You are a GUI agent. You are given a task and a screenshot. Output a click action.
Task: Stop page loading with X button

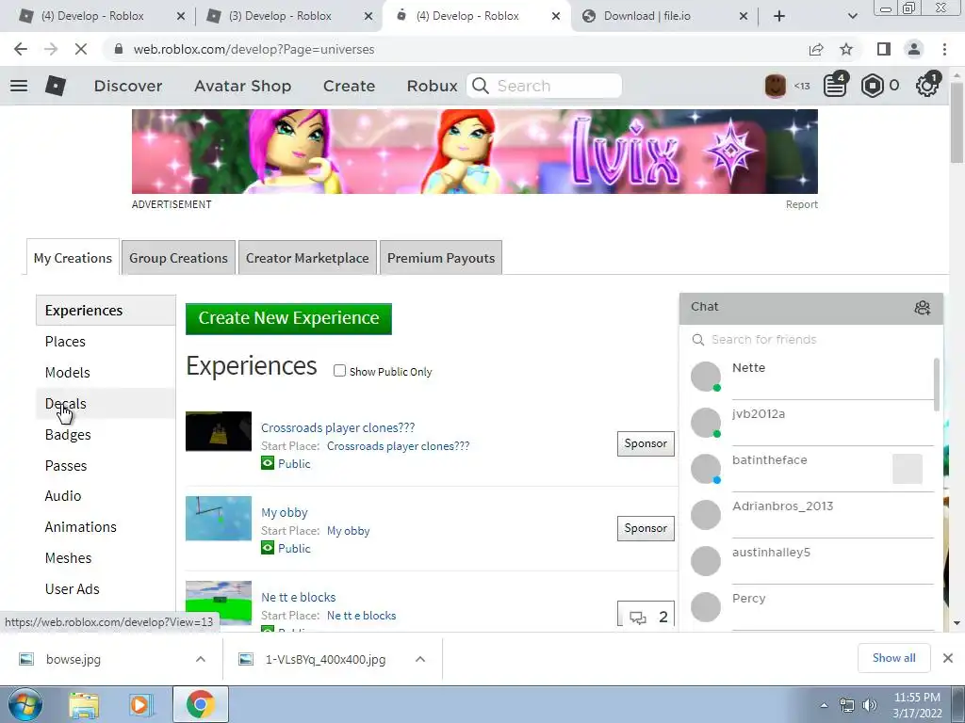[x=81, y=49]
